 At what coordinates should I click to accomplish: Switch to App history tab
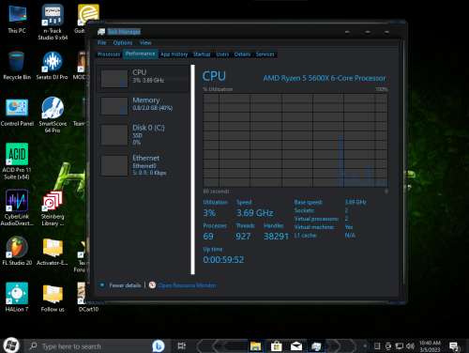[174, 54]
